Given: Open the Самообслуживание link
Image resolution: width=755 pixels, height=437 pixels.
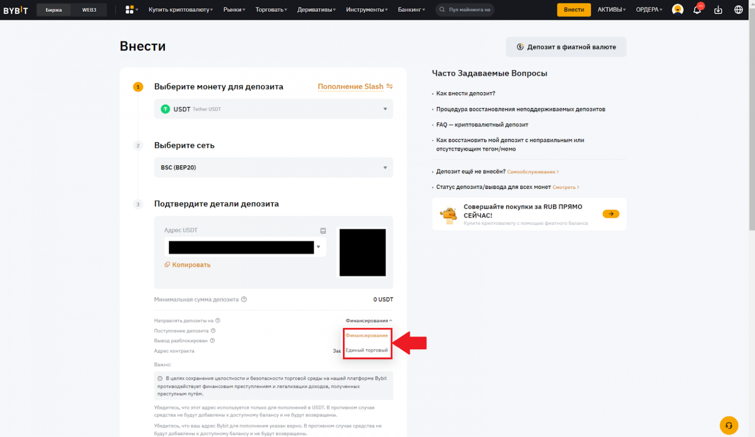Looking at the screenshot, I should click(x=532, y=171).
